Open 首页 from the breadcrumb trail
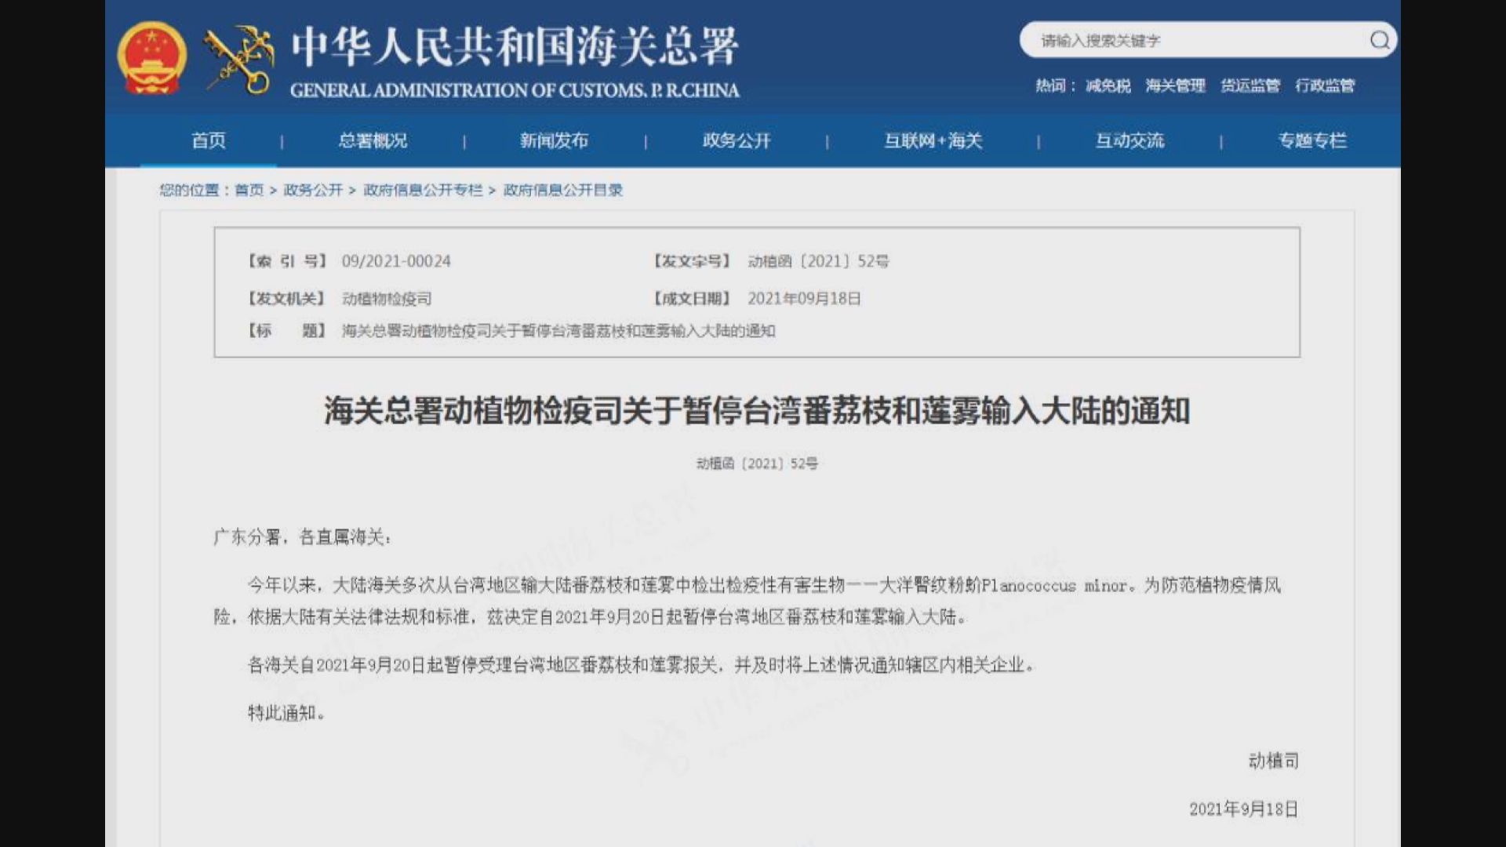Image resolution: width=1506 pixels, height=847 pixels. pyautogui.click(x=249, y=190)
